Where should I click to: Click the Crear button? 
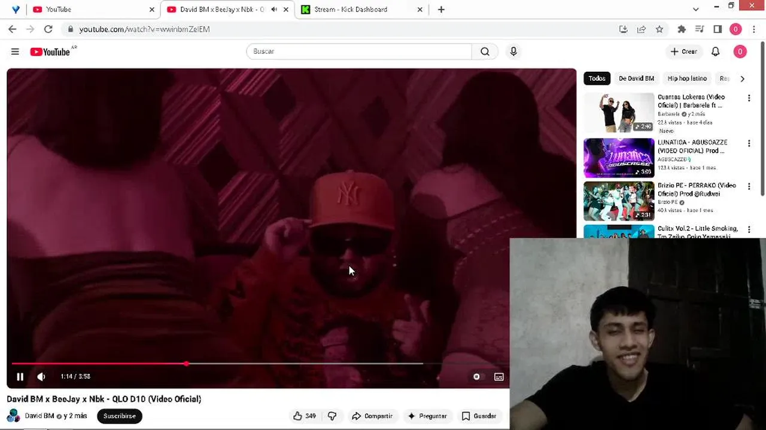click(x=683, y=51)
